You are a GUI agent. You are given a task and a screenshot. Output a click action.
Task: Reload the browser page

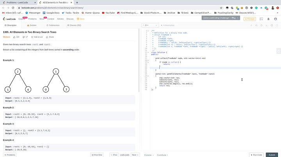(13, 8)
